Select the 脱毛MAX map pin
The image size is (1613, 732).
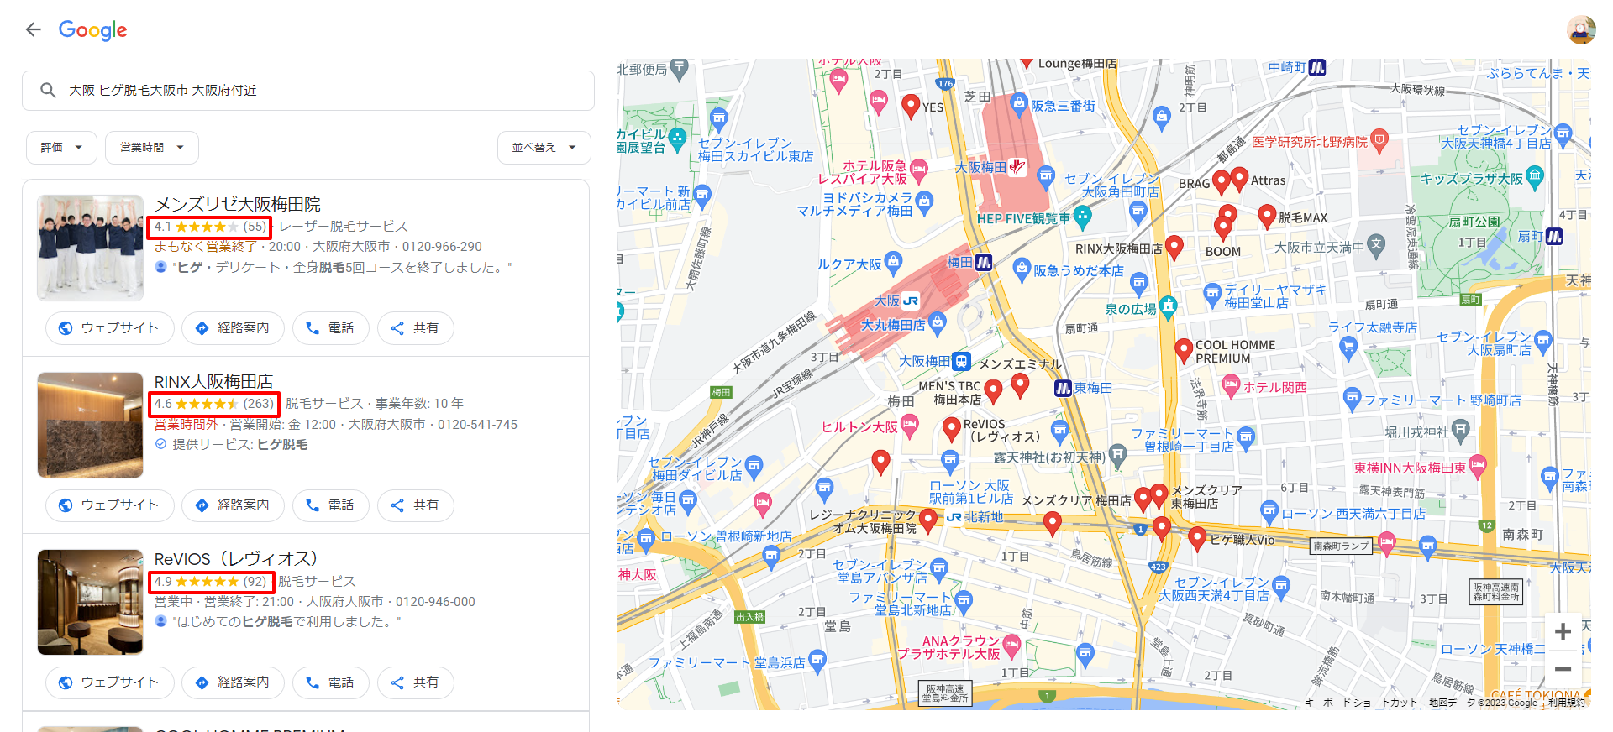[1267, 217]
